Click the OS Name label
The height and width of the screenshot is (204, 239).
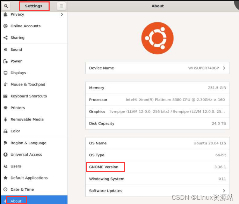pos(98,143)
